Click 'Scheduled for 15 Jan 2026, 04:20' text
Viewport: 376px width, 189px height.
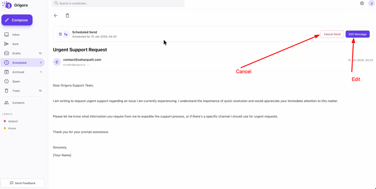[x=94, y=37]
